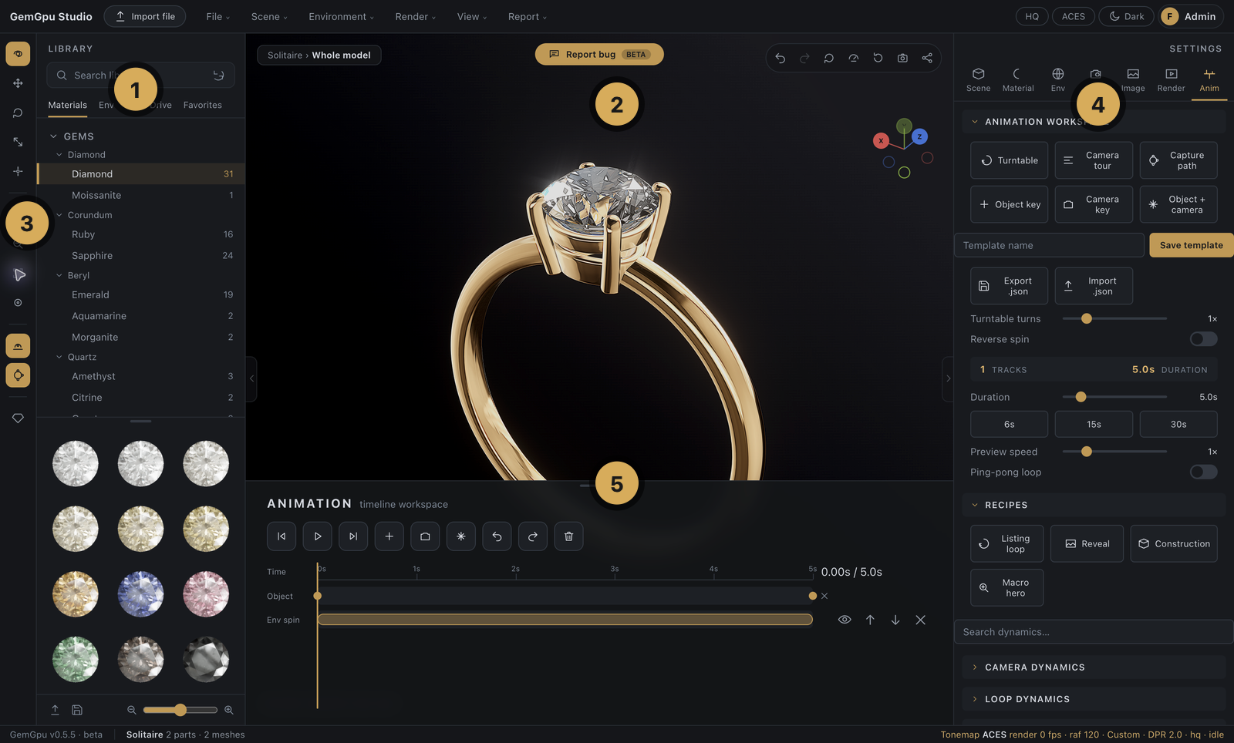Click Save template button

click(1192, 245)
